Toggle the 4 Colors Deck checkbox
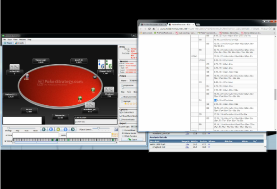The image size is (277, 189). [x=121, y=112]
